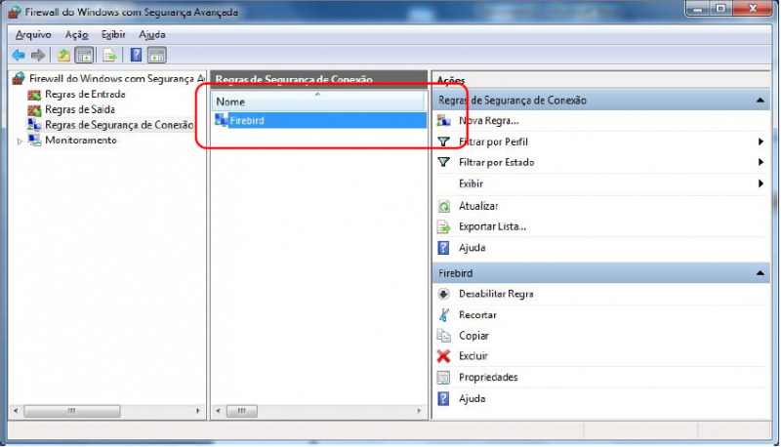This screenshot has height=447, width=781.
Task: Click the Filtrar por Estado funnel icon
Action: 443,162
